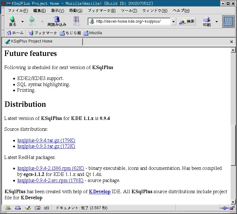Print the page with 印刷 icon

pos(207,21)
